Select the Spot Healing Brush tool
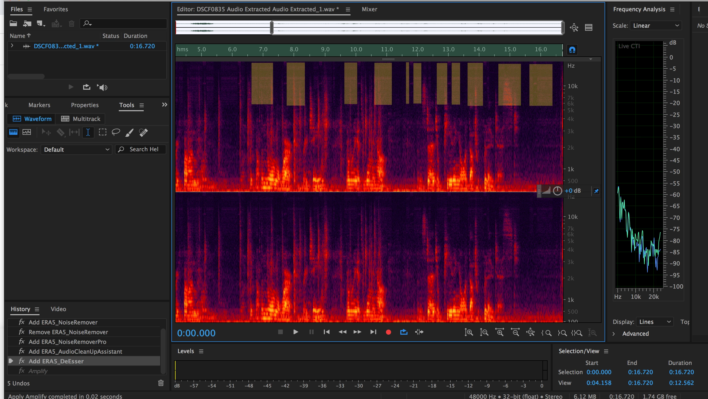Viewport: 708px width, 399px height. [x=143, y=132]
